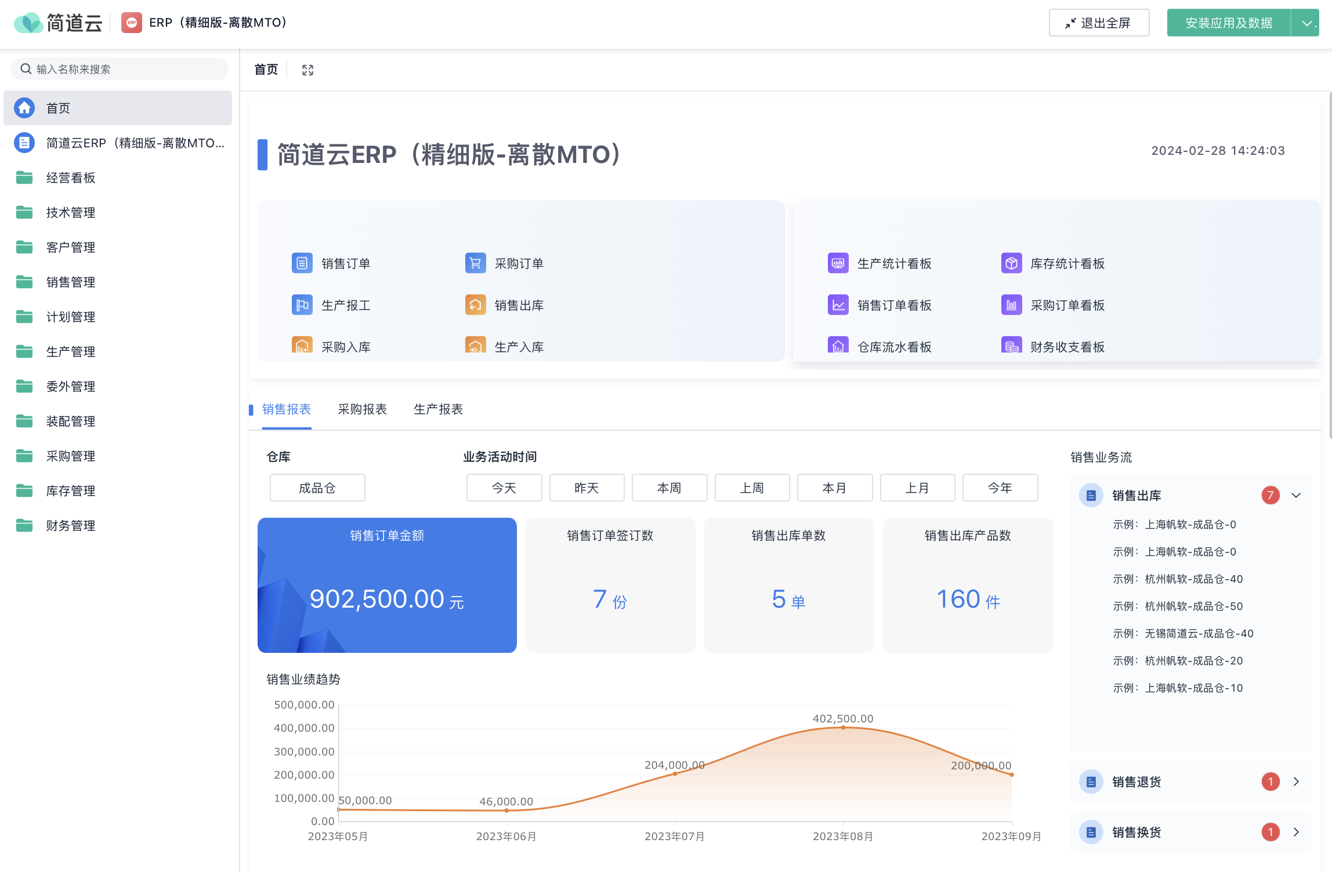1332x872 pixels.
Task: Switch to the 采购报表 tab
Action: coord(362,409)
